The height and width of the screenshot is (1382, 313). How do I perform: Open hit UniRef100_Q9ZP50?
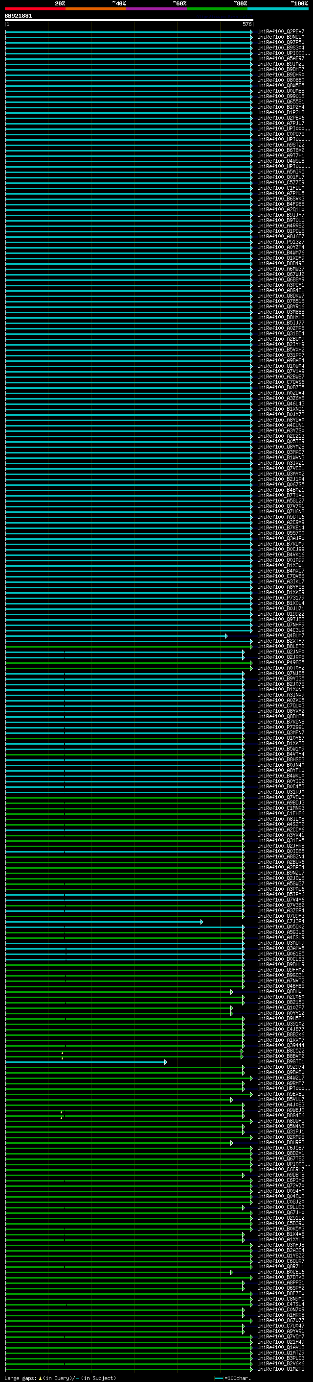pyautogui.click(x=280, y=42)
